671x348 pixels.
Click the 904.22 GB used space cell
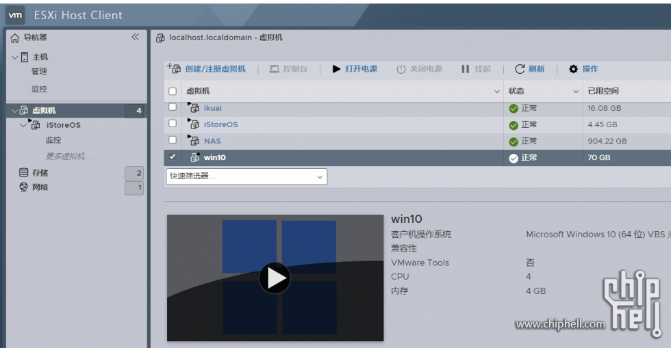607,141
